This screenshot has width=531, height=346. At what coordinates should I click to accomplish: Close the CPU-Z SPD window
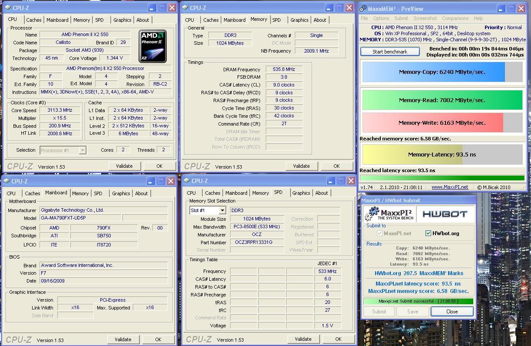pyautogui.click(x=350, y=180)
